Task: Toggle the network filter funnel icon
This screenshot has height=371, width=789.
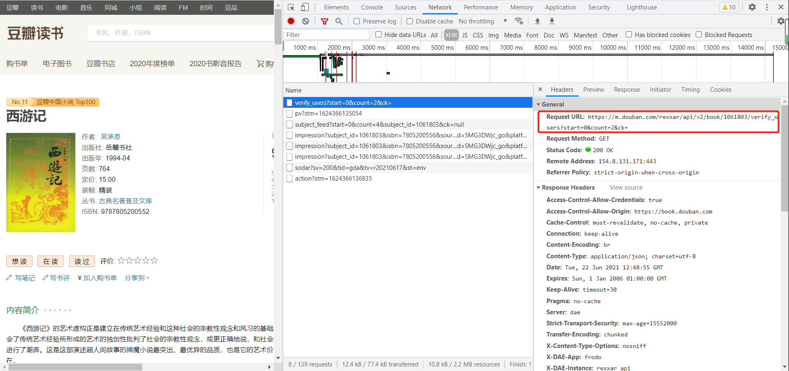Action: point(324,21)
